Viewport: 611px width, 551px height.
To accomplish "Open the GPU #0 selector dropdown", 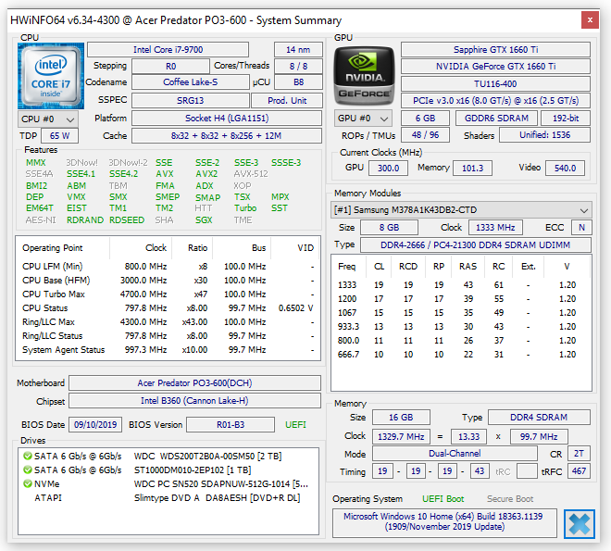I will (x=363, y=119).
